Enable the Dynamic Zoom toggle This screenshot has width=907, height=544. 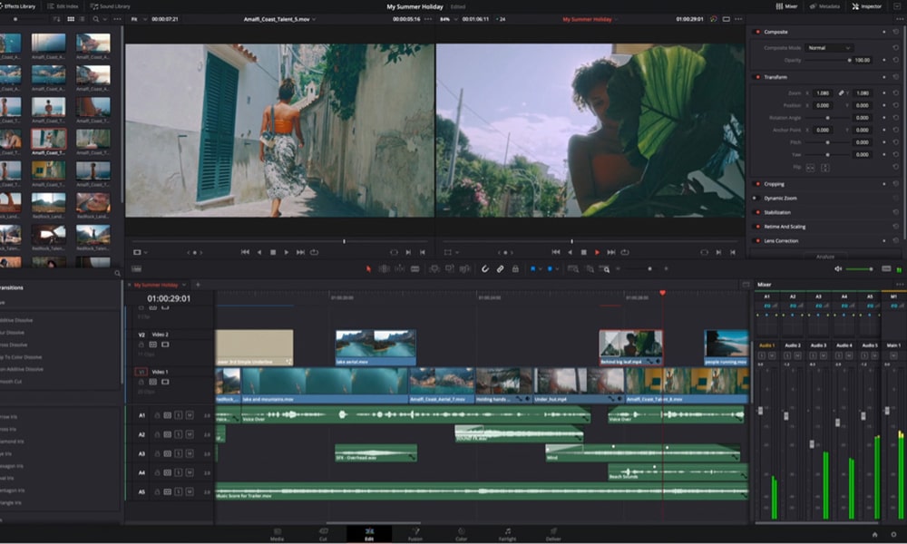click(755, 198)
